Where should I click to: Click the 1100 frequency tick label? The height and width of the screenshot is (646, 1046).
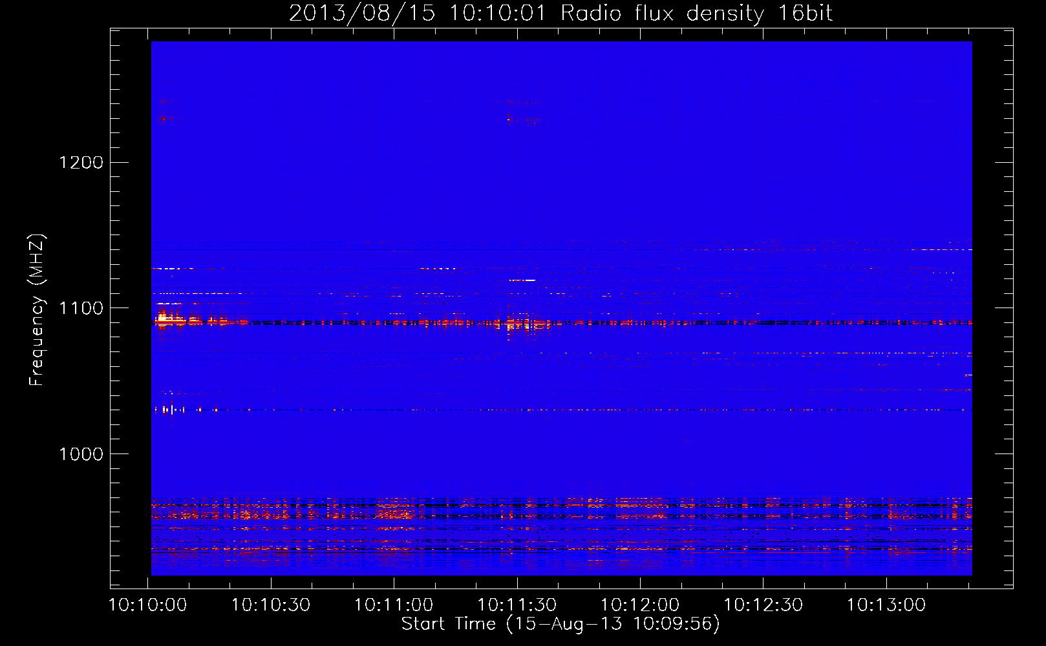click(81, 308)
